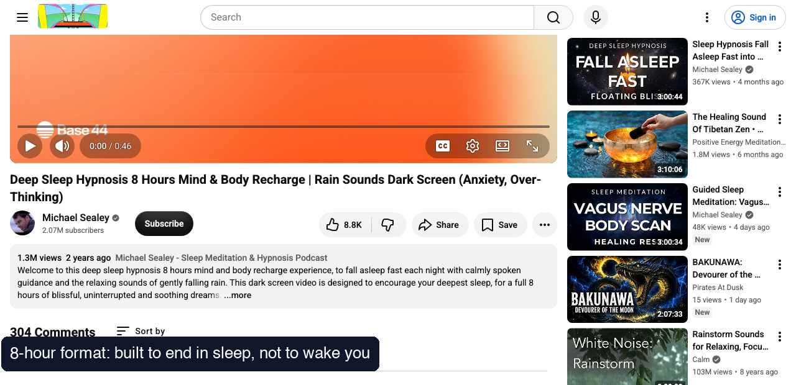Open White Noise Rainstorm thumbnail
796x385 pixels.
tap(627, 356)
